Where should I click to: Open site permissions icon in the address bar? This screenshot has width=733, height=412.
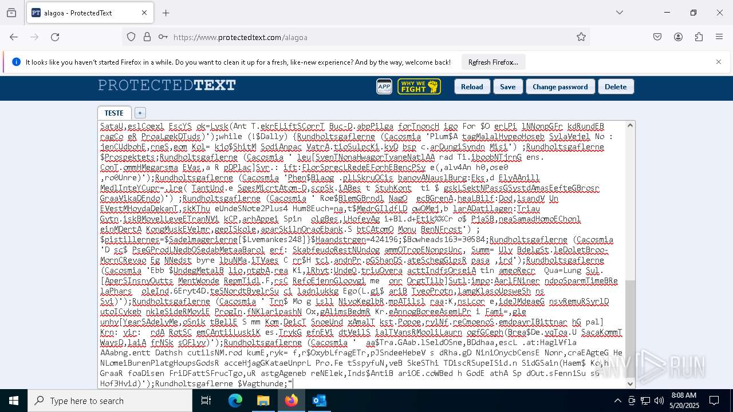click(163, 37)
